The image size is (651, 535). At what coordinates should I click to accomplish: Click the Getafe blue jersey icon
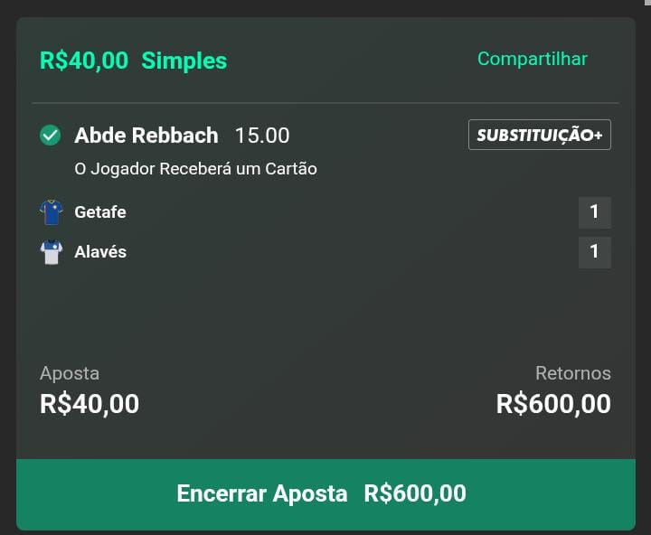51,212
